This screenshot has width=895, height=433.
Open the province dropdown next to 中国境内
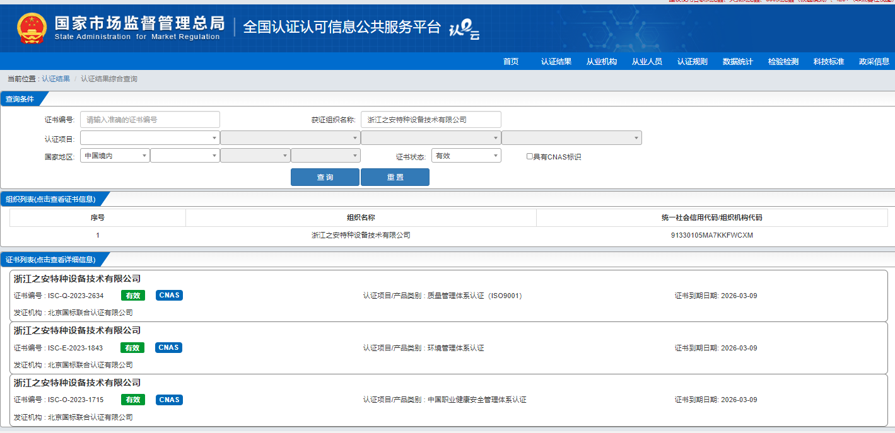tap(185, 156)
